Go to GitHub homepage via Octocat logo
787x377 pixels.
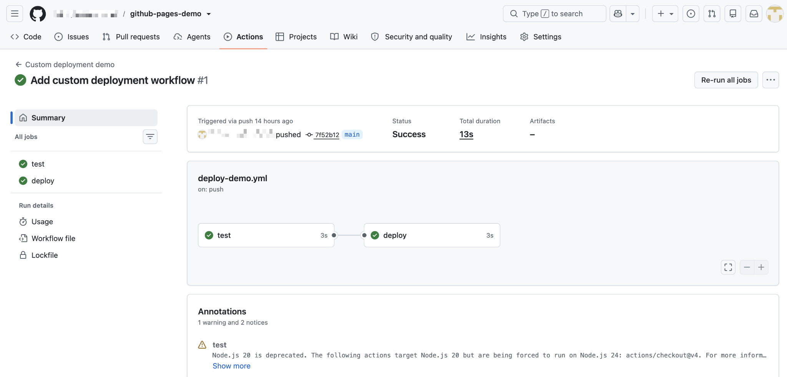38,14
